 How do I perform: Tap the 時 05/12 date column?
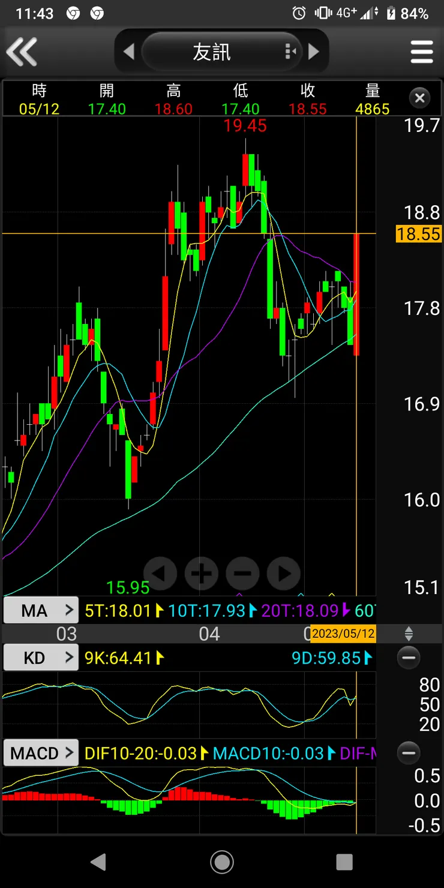(39, 100)
